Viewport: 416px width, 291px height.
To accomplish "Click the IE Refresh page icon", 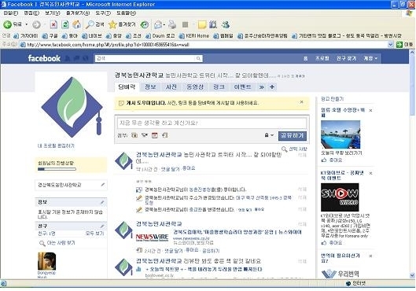I will [65, 24].
